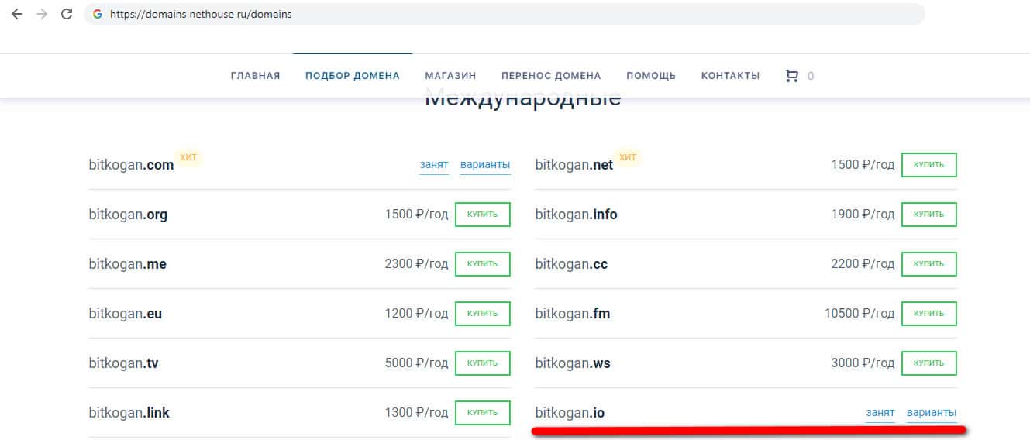Buy bitkogan.net with КУПИТЬ button
The height and width of the screenshot is (440, 1030).
(x=929, y=165)
